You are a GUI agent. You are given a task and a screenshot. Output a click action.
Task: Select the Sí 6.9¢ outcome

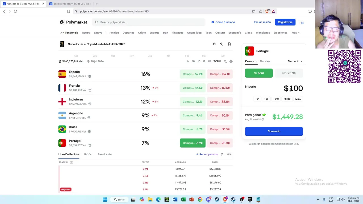click(x=259, y=73)
